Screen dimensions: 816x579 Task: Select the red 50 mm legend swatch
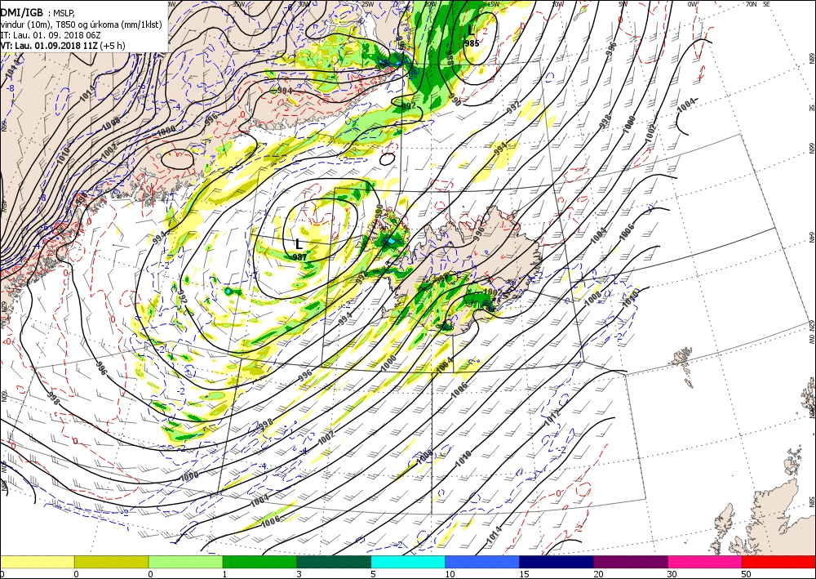[779, 562]
